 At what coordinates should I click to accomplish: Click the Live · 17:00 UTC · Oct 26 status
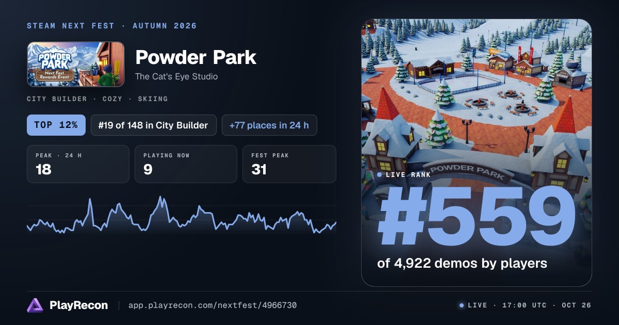[x=529, y=305]
